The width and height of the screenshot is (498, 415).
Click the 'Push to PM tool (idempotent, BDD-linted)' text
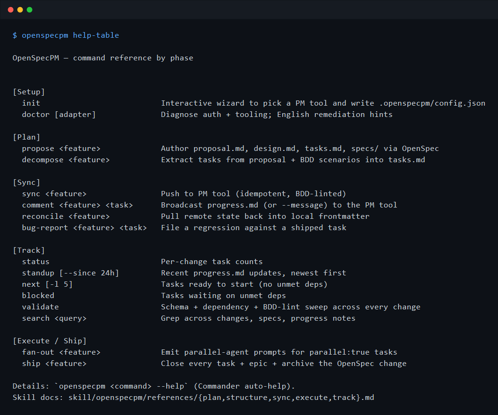pos(253,194)
